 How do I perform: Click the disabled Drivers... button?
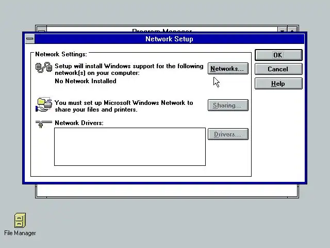pyautogui.click(x=228, y=134)
